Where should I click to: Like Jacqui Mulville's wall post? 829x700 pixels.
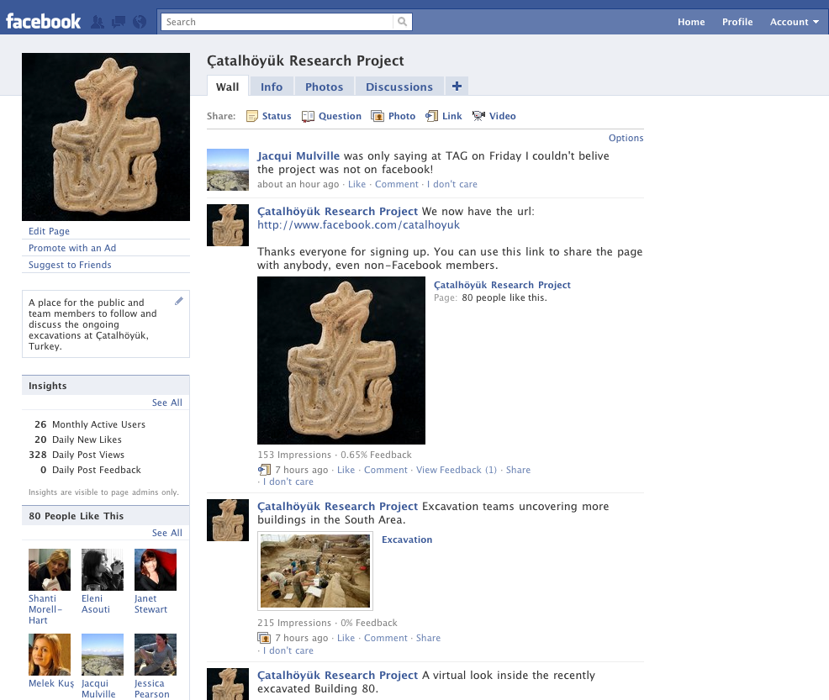coord(356,184)
